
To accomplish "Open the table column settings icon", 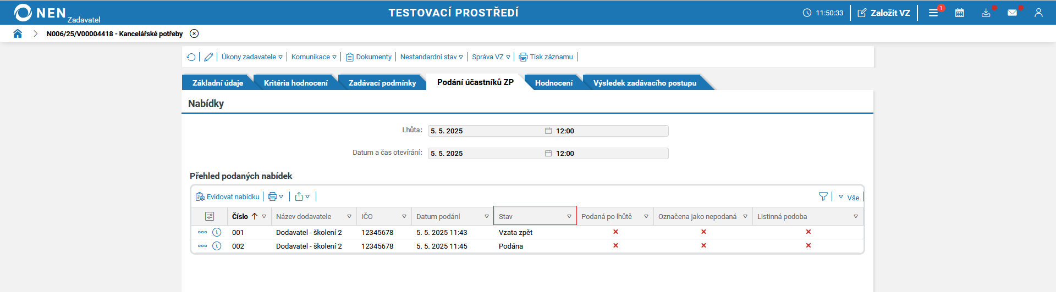I will click(210, 216).
